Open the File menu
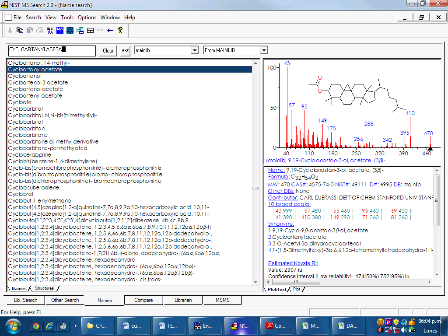The height and width of the screenshot is (336, 448). 17,17
